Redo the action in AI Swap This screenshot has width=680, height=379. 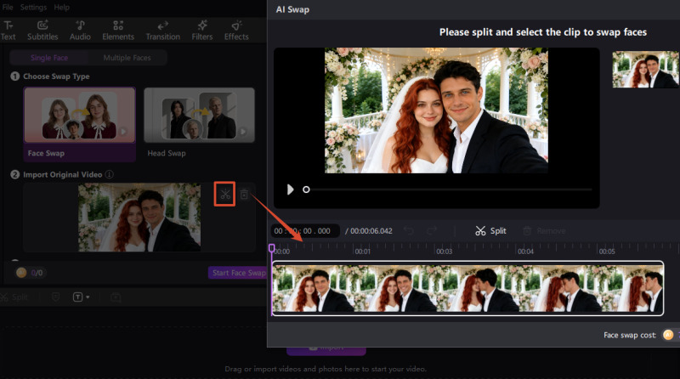tap(432, 230)
